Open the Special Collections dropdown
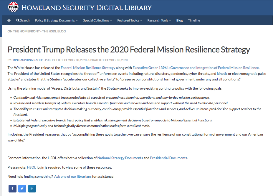 click(97, 20)
